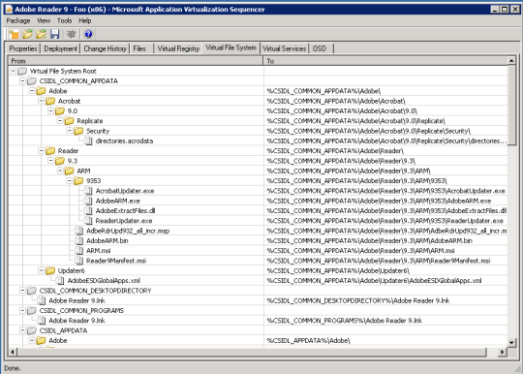Click the gray folder icon beside CSIDL_COMMON_PROGRAMS
523x374 pixels.
pyautogui.click(x=32, y=311)
